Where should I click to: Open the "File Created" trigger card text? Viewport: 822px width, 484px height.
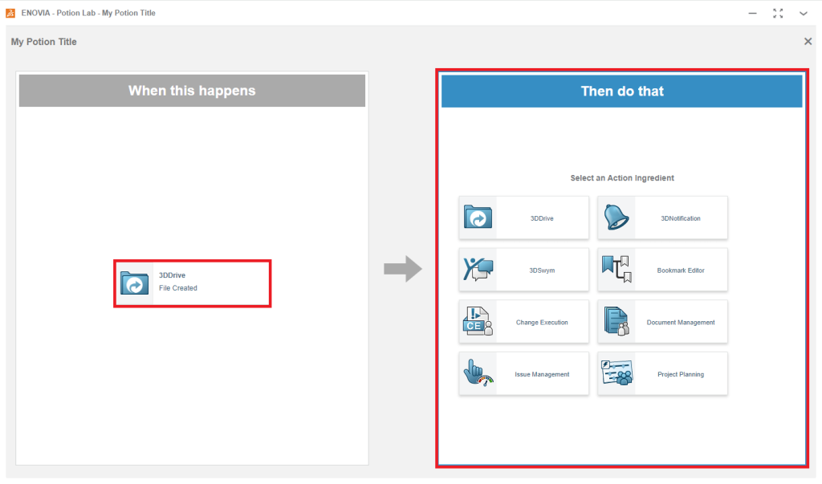(178, 288)
